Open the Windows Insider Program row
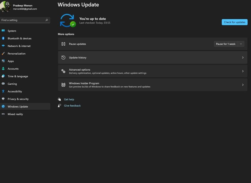The width and height of the screenshot is (251, 183). [153, 85]
